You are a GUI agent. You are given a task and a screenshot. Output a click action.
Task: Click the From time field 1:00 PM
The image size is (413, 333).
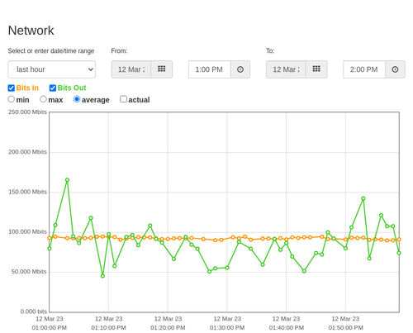(210, 69)
